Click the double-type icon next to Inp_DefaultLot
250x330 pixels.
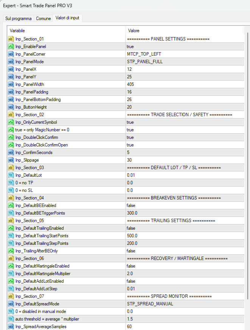tap(11, 175)
